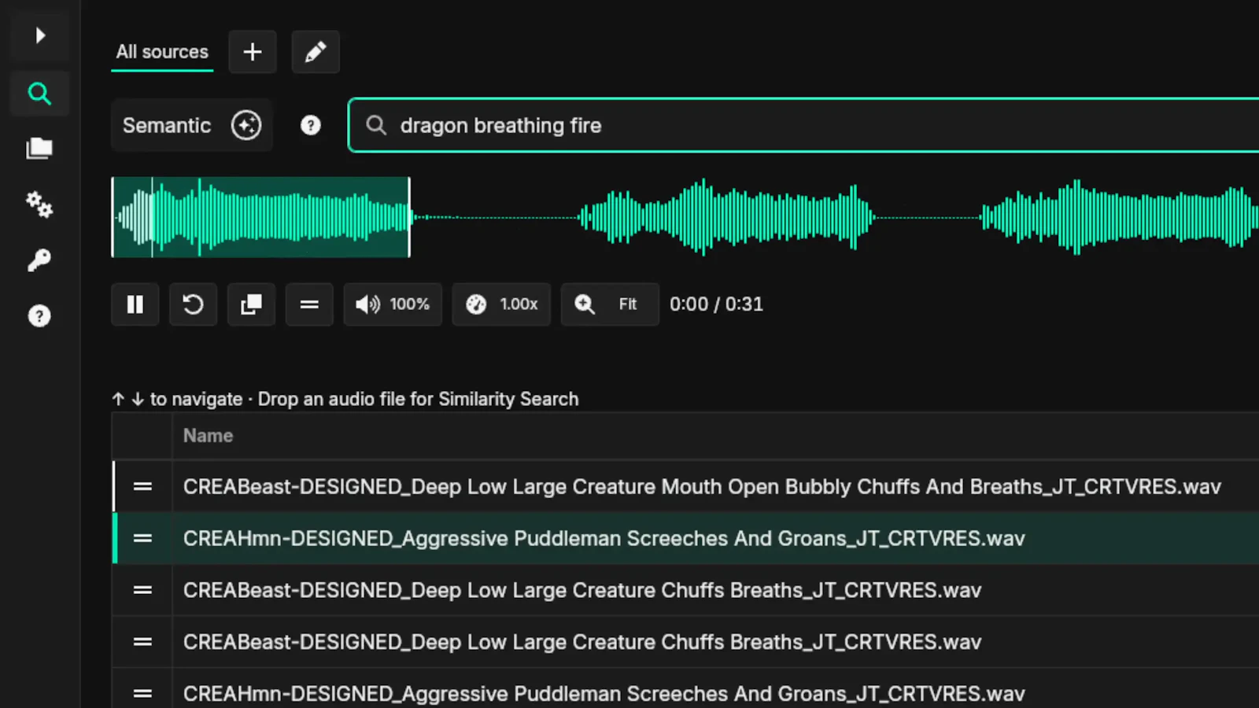The height and width of the screenshot is (708, 1259).
Task: Click the pencil edit icon next to sources
Action: point(316,52)
